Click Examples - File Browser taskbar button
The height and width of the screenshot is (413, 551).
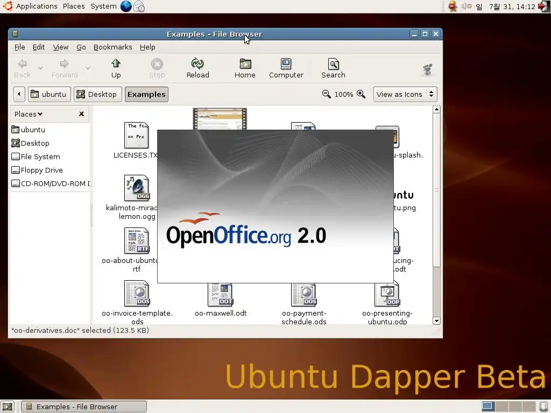point(84,407)
